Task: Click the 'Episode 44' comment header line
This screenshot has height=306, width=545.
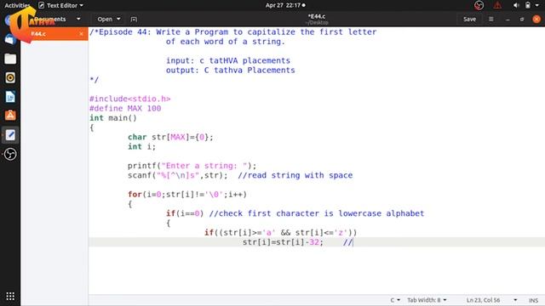Action: pyautogui.click(x=232, y=32)
